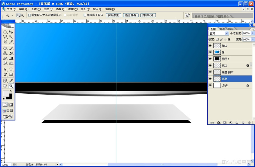Select the Eraser tool
The width and height of the screenshot is (255, 167).
point(5,58)
